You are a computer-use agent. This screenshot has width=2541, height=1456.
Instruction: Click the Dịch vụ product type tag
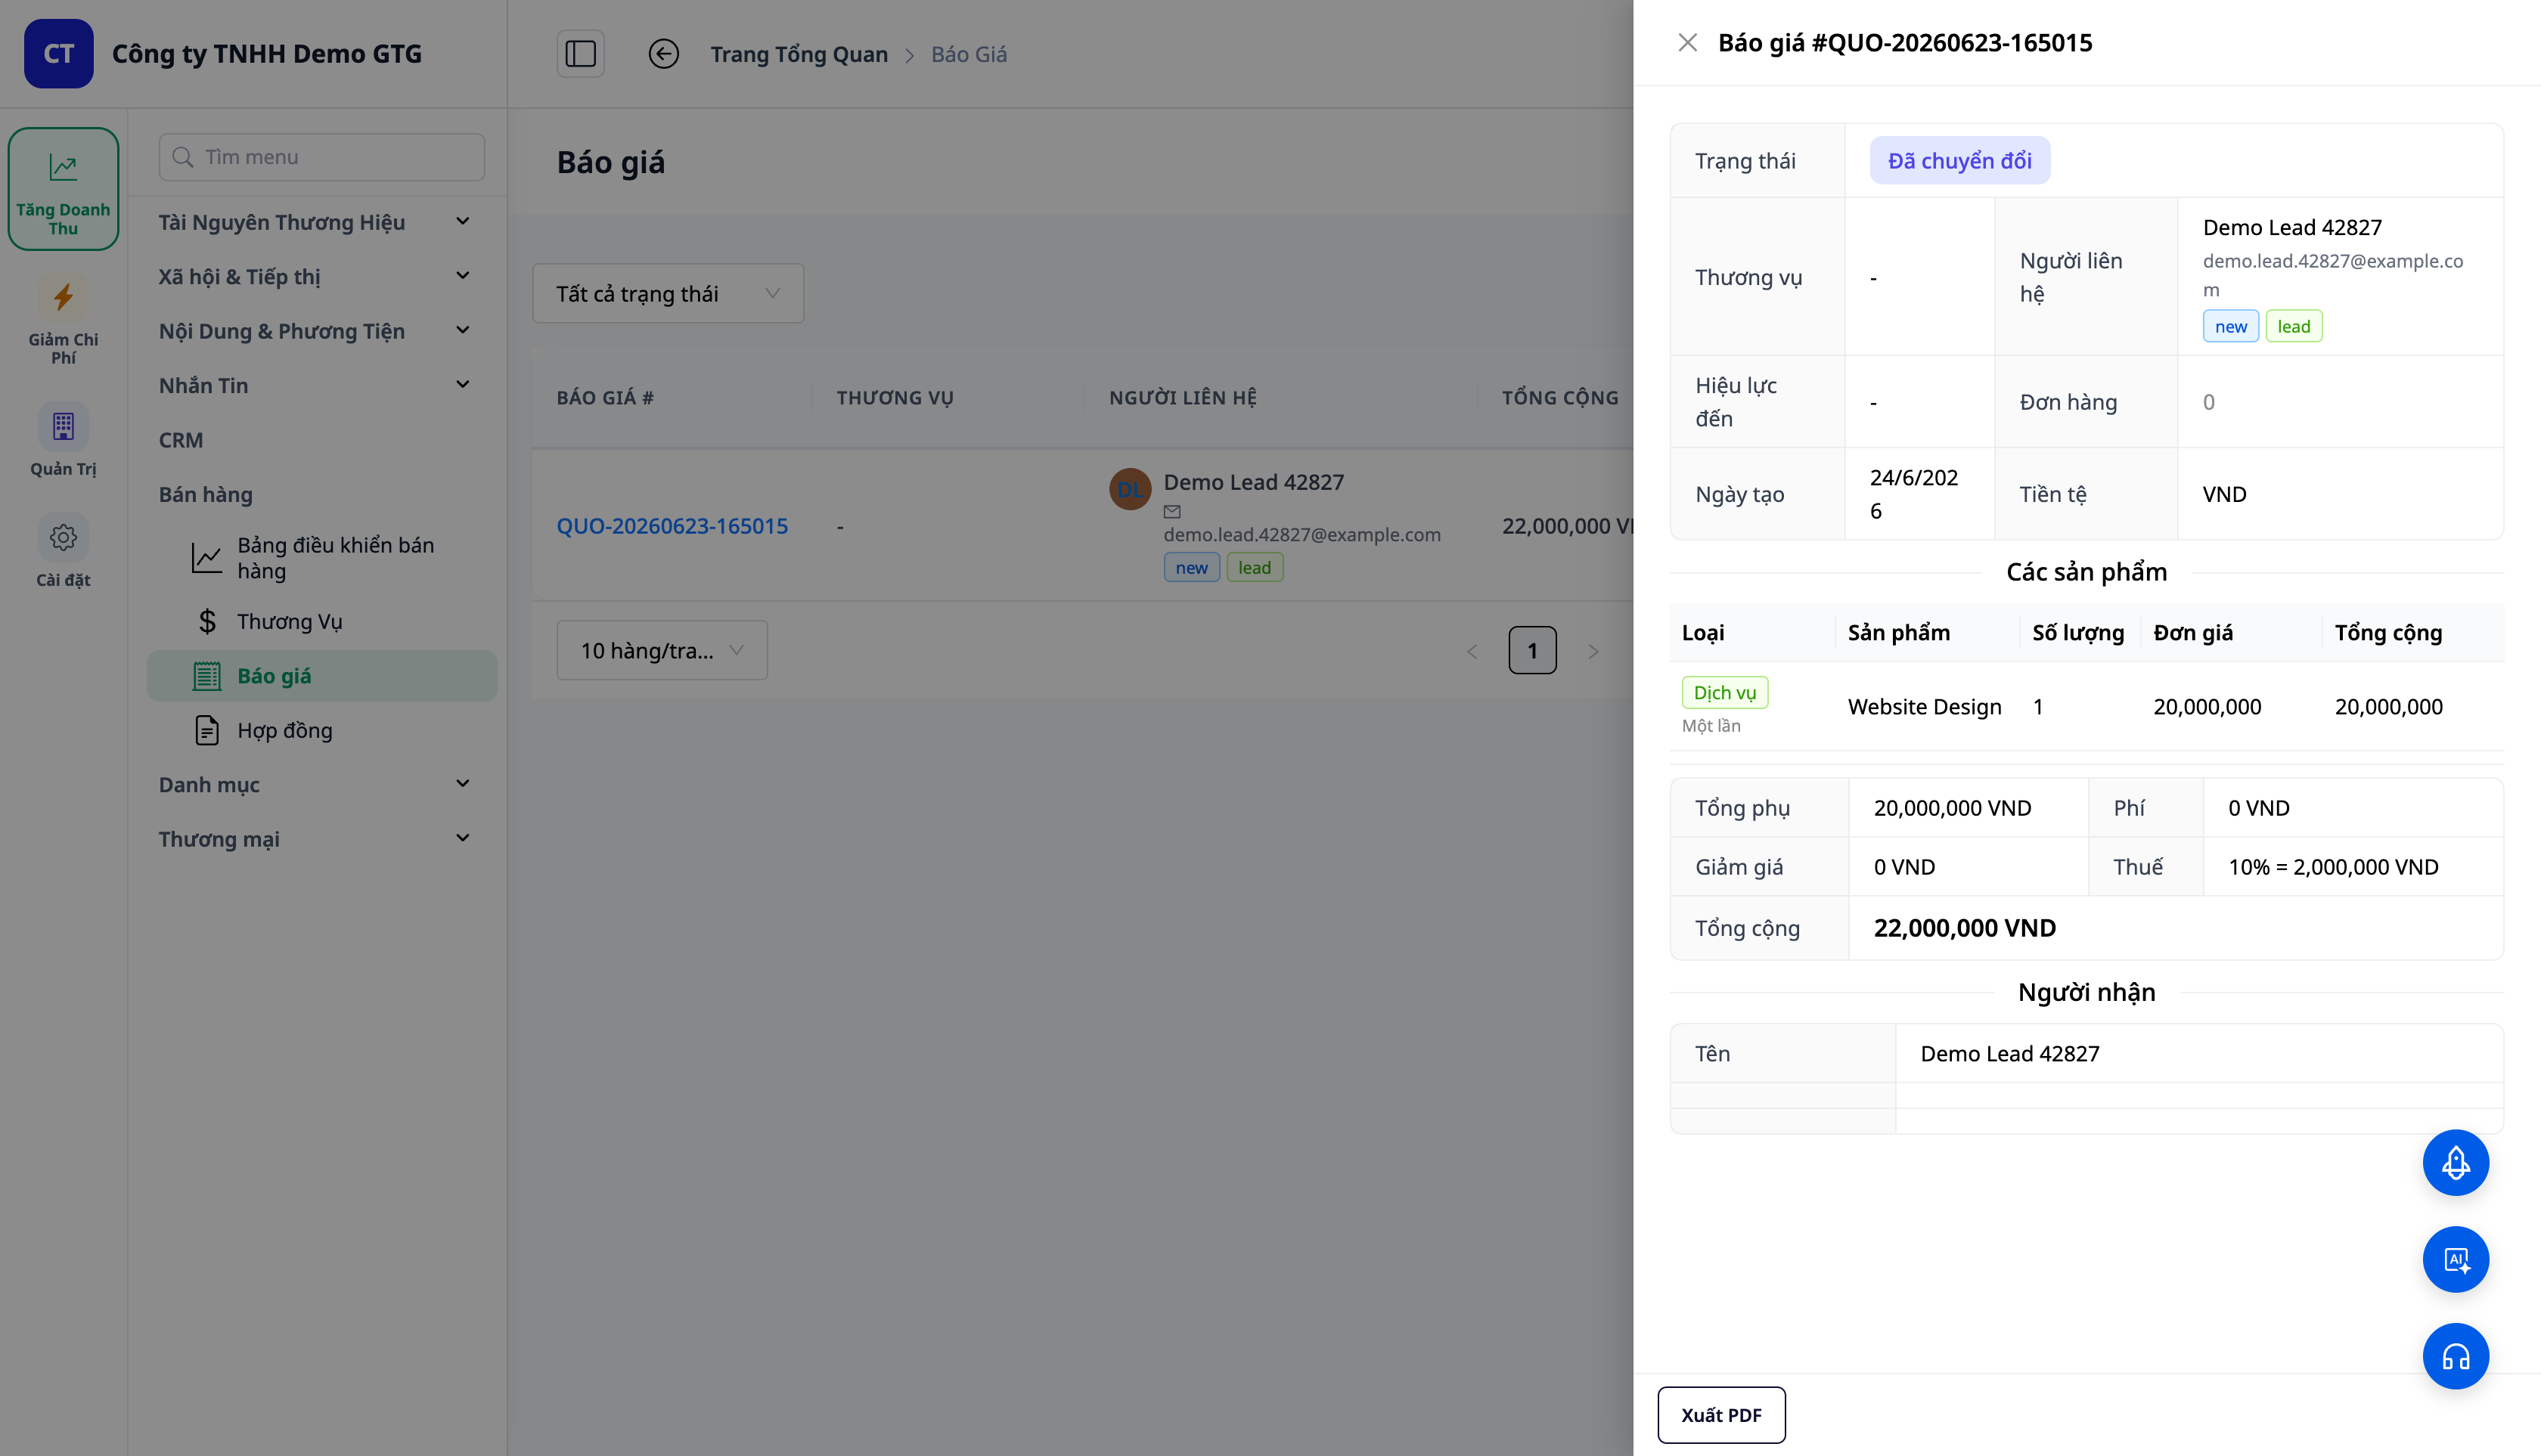pyautogui.click(x=1725, y=693)
